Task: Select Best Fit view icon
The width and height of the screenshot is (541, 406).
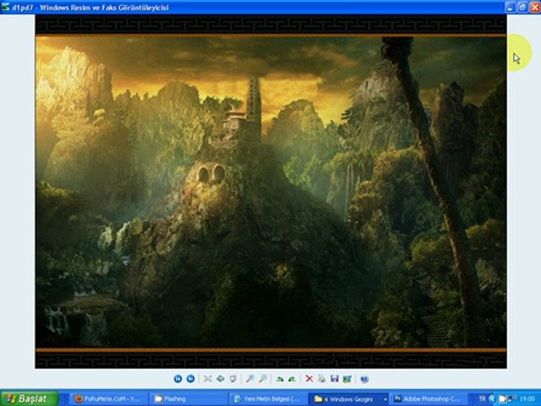Action: coord(207,379)
